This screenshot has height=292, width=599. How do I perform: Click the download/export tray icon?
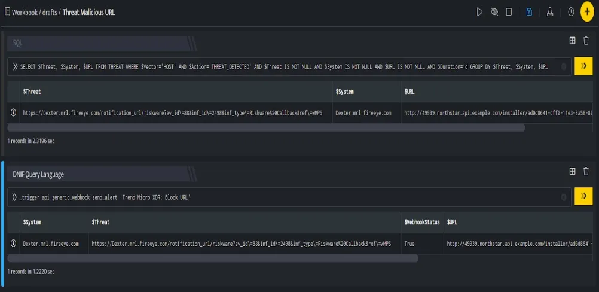550,12
